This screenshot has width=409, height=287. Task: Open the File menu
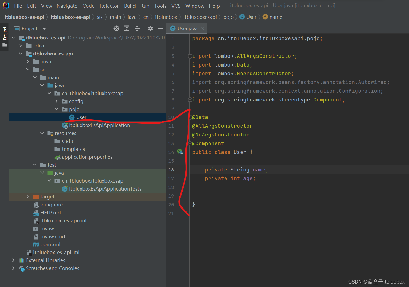pyautogui.click(x=18, y=6)
